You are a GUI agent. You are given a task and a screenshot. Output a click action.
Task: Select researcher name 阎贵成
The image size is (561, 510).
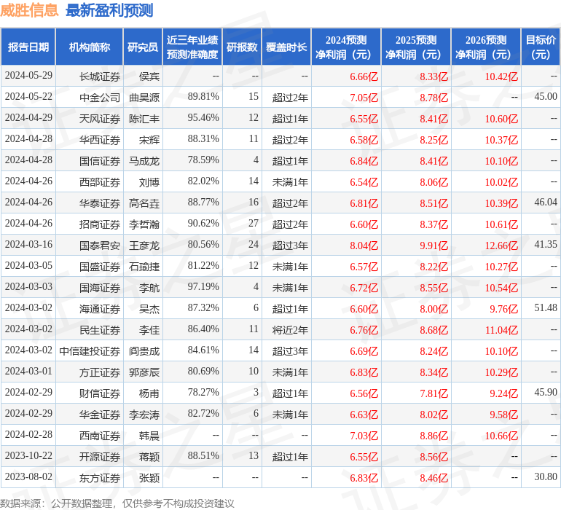pos(144,350)
